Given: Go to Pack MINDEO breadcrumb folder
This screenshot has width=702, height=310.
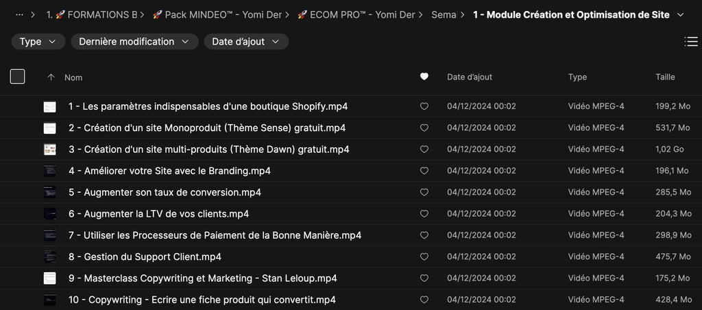Looking at the screenshot, I should 217,15.
